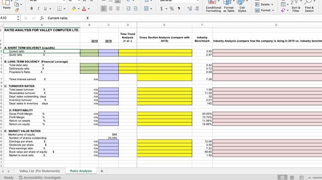Apply comma style
Viewport: 322px width, 180px height.
[x=179, y=9]
